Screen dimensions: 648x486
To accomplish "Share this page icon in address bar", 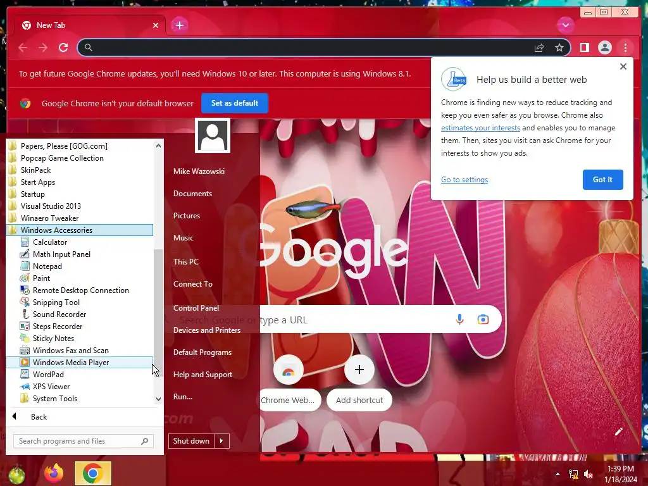I will [539, 48].
